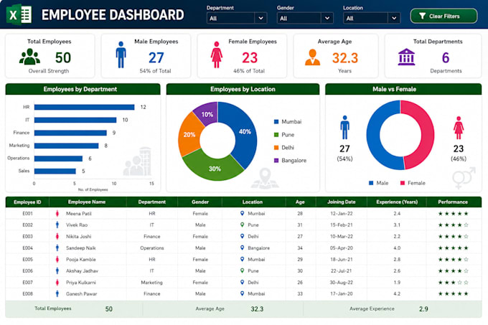The image size is (488, 325).
Task: Click the gender icon beside Priya Kulkarni
Action: pyautogui.click(x=57, y=283)
